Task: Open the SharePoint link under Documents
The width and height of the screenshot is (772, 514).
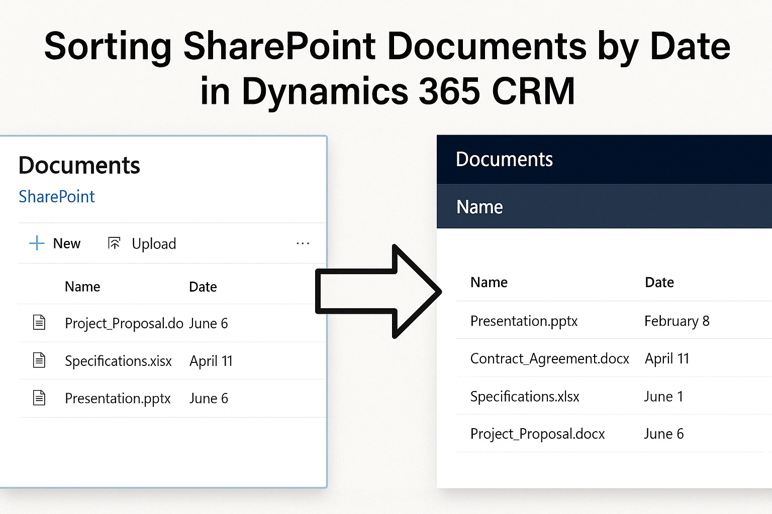Action: click(57, 196)
